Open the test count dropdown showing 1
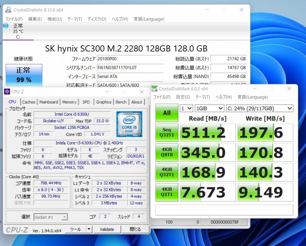Screen dimensions: 306x246 click(186, 108)
